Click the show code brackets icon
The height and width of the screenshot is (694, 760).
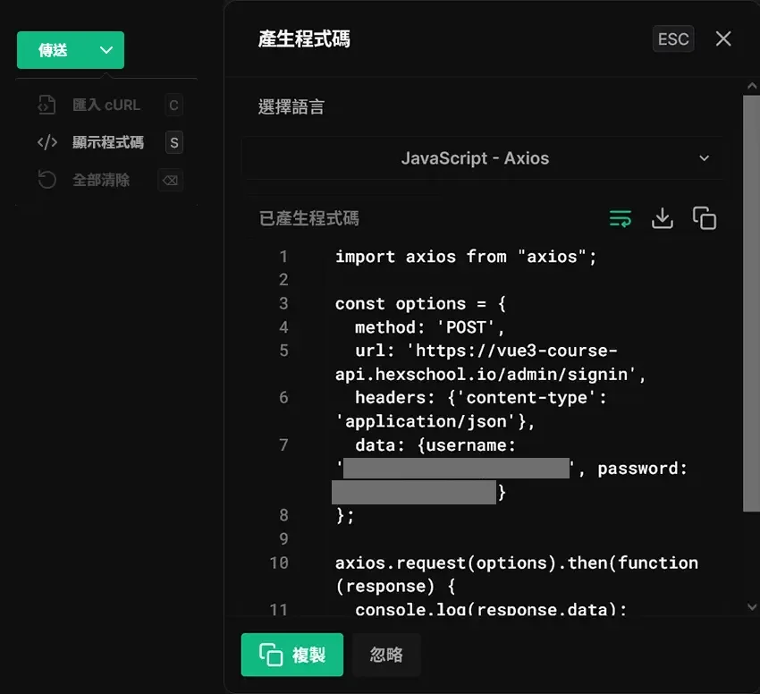tap(46, 142)
